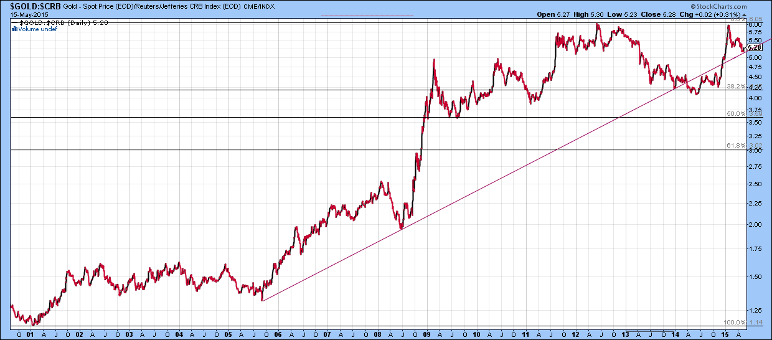
Task: Click the 4.50 price axis label
Action: click(x=756, y=77)
